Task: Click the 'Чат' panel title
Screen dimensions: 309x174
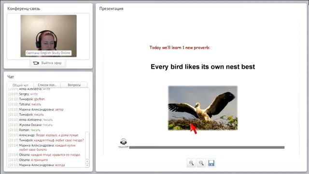Action: (11, 77)
